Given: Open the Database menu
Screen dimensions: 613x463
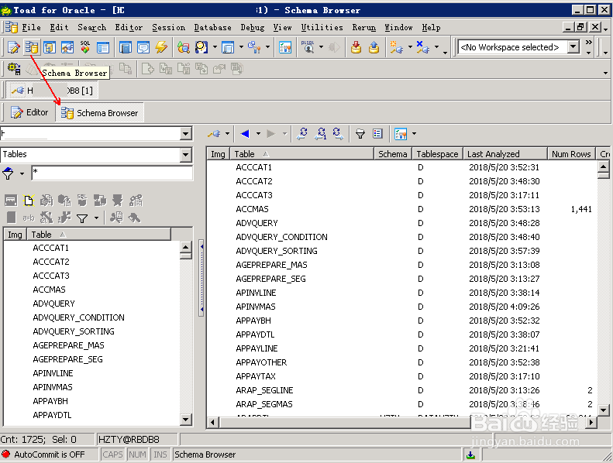Looking at the screenshot, I should click(x=212, y=27).
